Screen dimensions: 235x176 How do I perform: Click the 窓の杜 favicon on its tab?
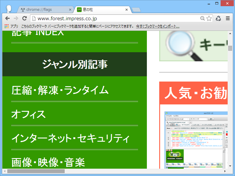79,9
